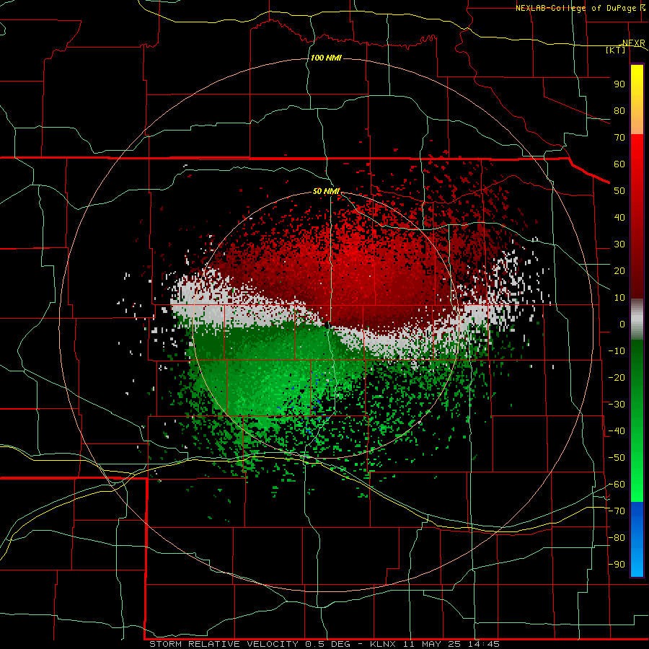This screenshot has width=649, height=649.
Task: Click the 20 value on velocity scale
Action: pyautogui.click(x=619, y=270)
